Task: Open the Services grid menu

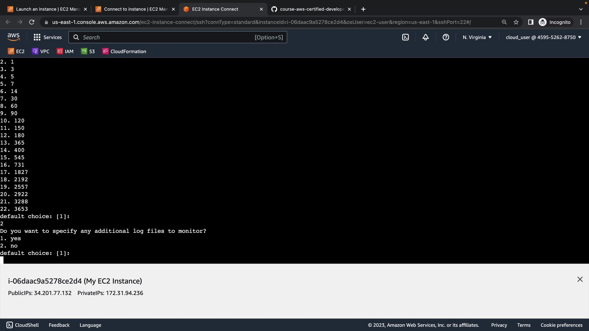Action: [48, 37]
